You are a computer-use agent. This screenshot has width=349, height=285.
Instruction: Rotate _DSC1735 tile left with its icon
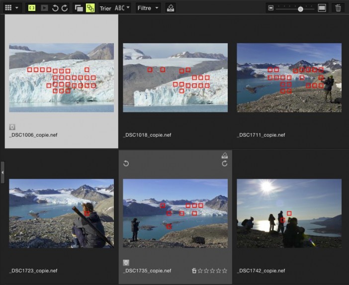(x=126, y=164)
